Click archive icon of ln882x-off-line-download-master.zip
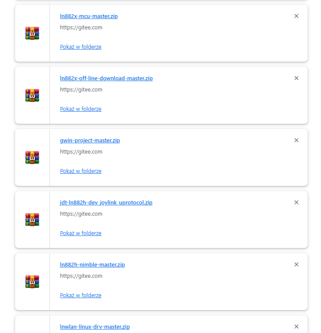 coord(32,95)
